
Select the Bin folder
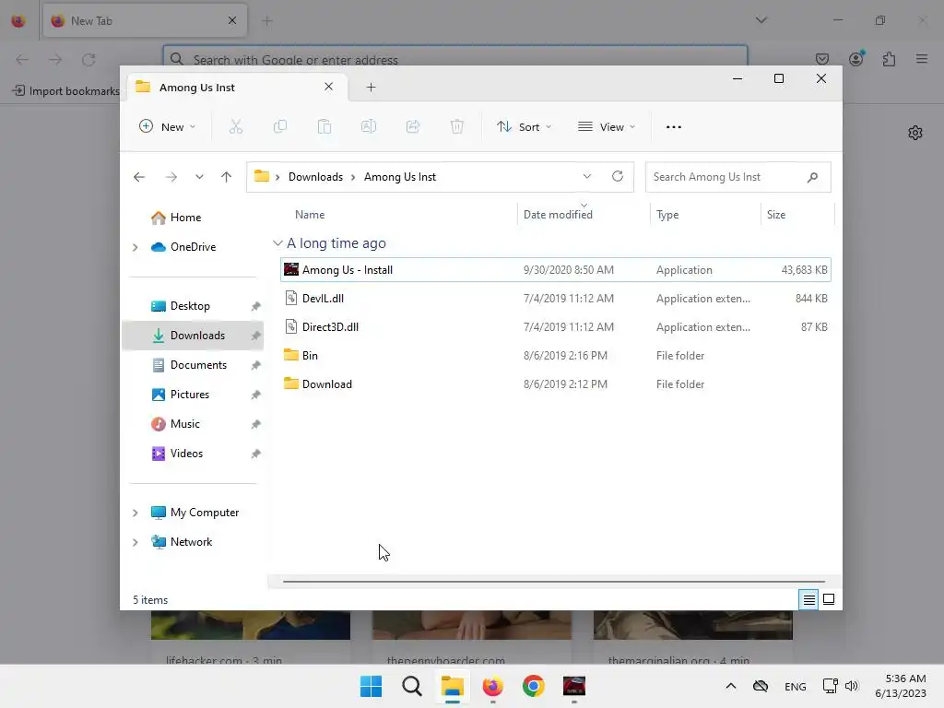556,356
